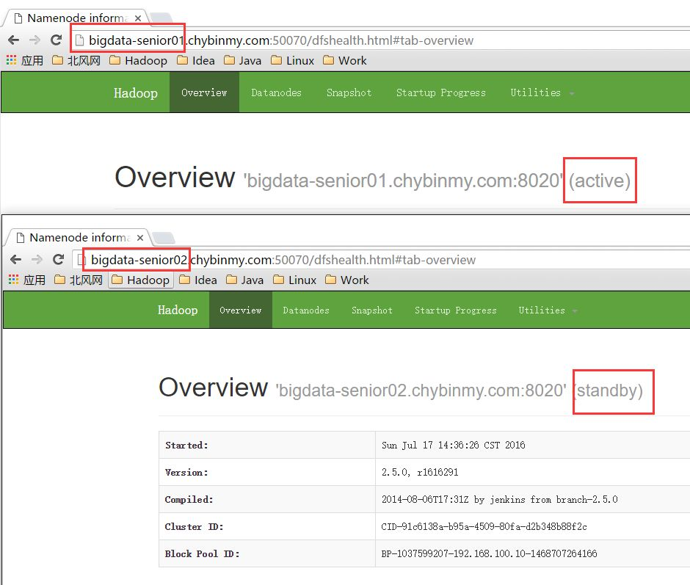Click the senior01 address bar URL
The height and width of the screenshot is (585, 690).
click(x=280, y=40)
